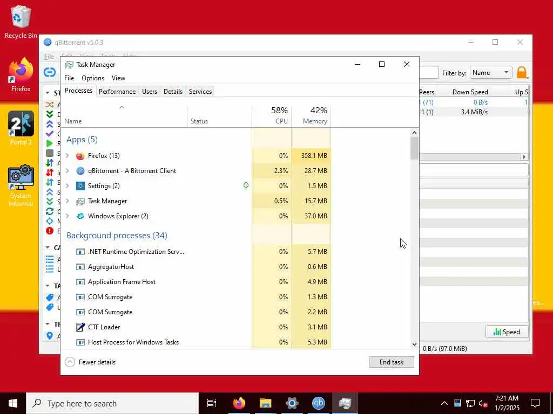Switch to Settings on taskbar
553x414 pixels.
click(x=292, y=403)
